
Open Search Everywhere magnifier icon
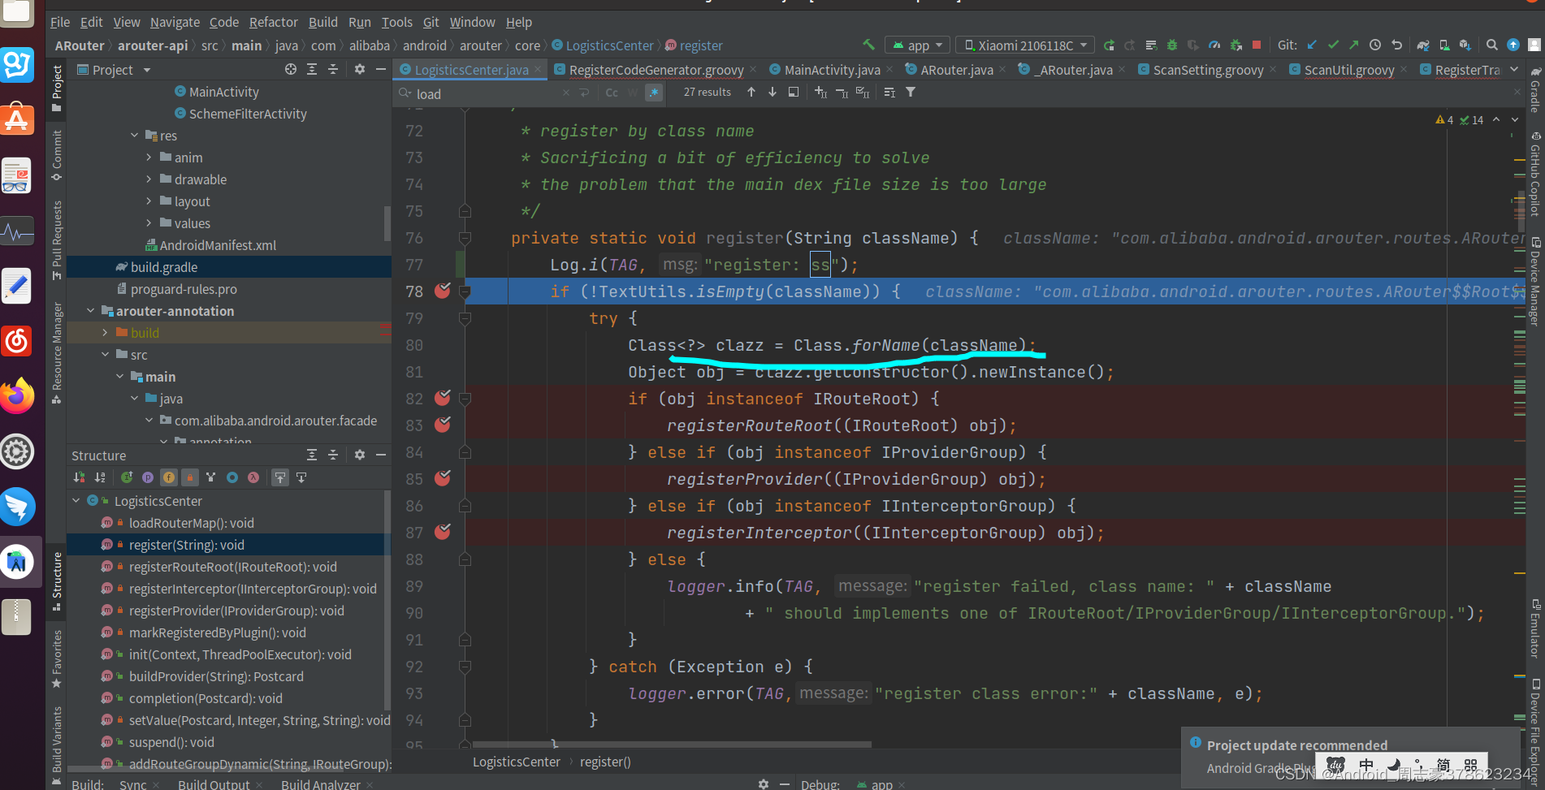(1492, 45)
